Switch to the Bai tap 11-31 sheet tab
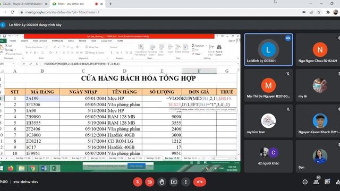 tap(154, 158)
